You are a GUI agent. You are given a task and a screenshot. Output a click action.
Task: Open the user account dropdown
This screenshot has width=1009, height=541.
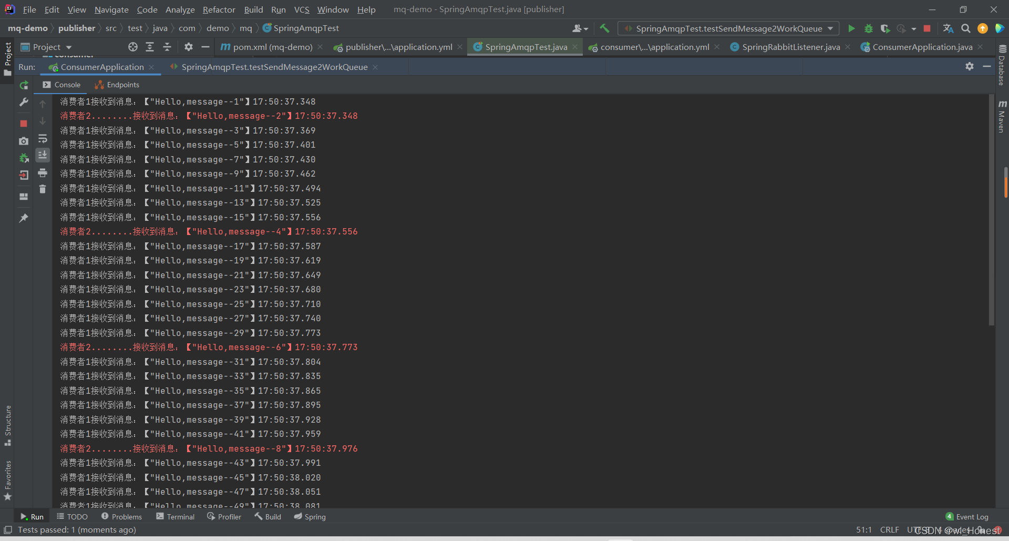[x=580, y=28]
